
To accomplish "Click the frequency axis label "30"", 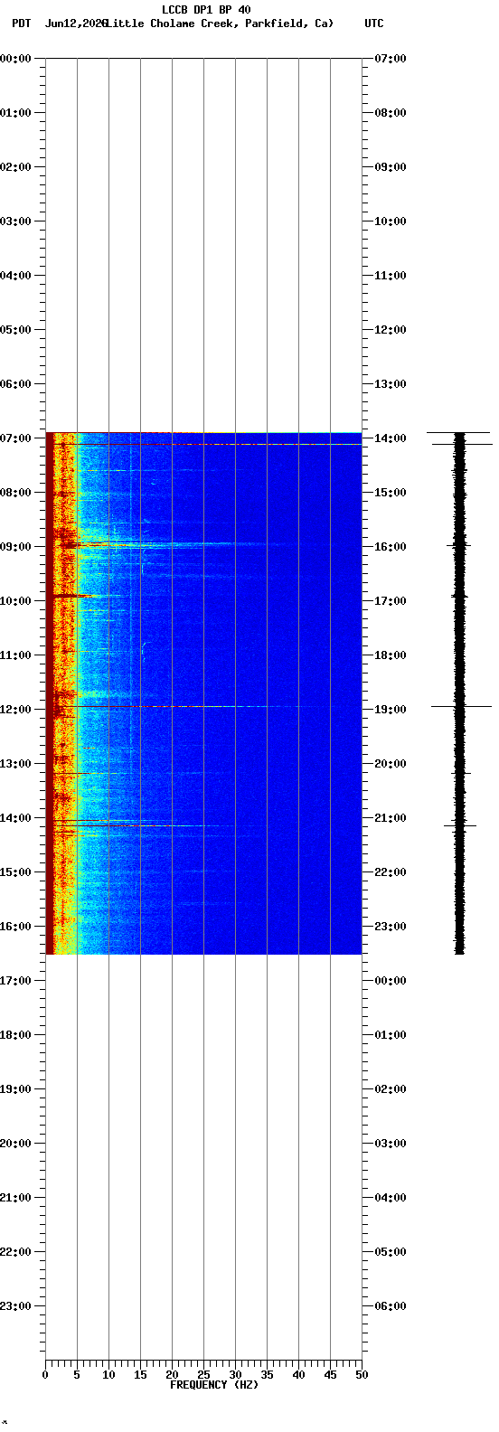I will (235, 1375).
